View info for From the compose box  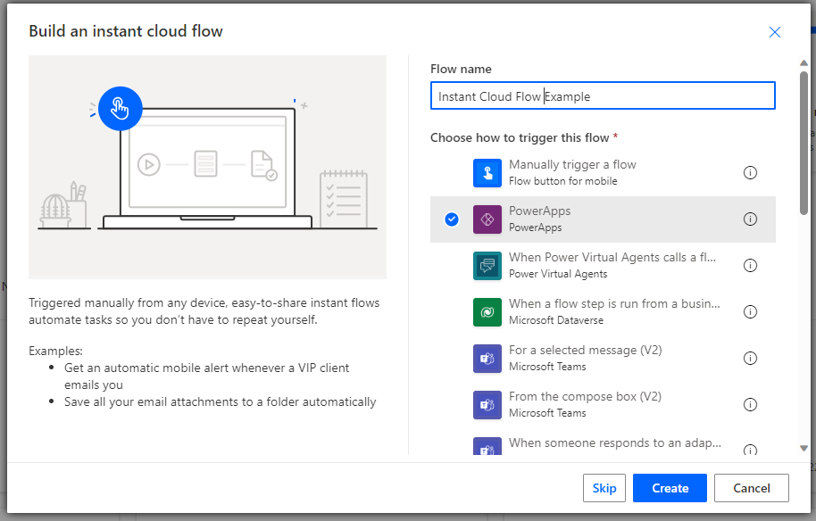(750, 405)
